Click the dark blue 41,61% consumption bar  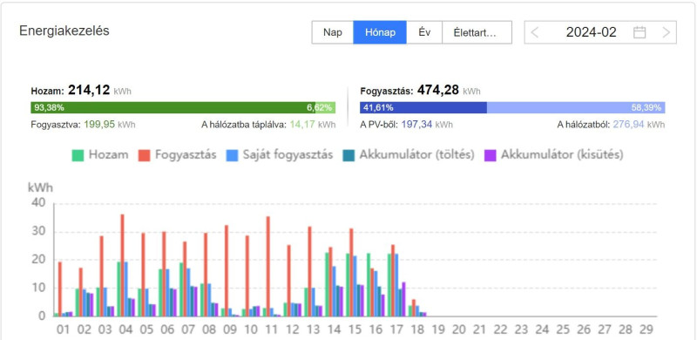423,108
